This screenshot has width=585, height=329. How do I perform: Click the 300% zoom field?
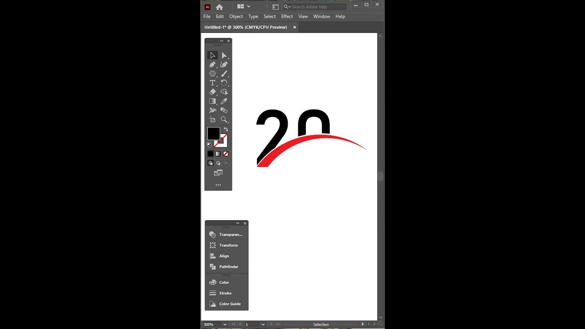[x=212, y=324]
